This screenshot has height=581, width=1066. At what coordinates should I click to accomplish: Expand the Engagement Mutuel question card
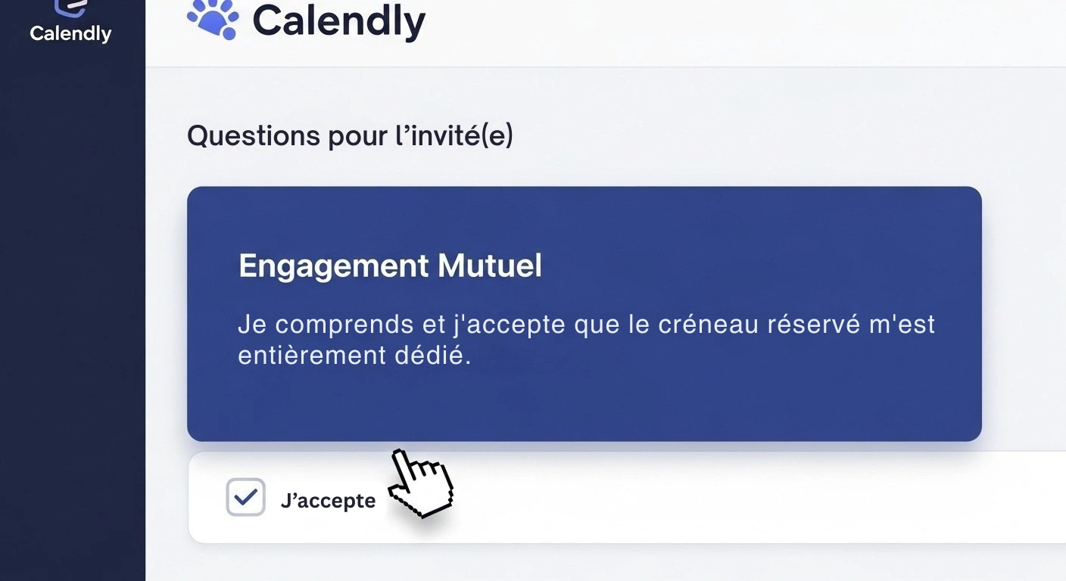tap(583, 313)
